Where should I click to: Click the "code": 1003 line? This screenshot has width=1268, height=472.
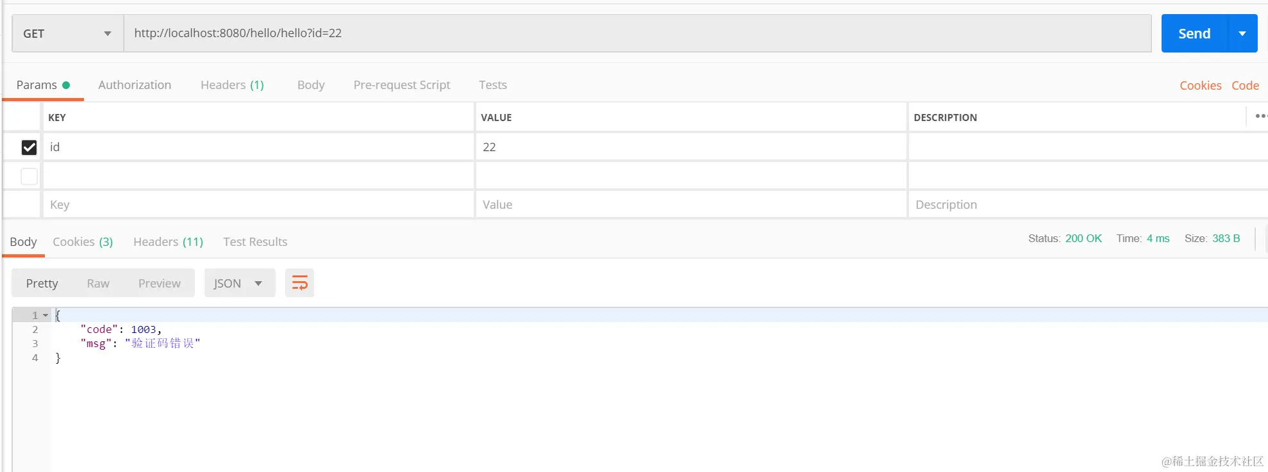click(x=121, y=329)
